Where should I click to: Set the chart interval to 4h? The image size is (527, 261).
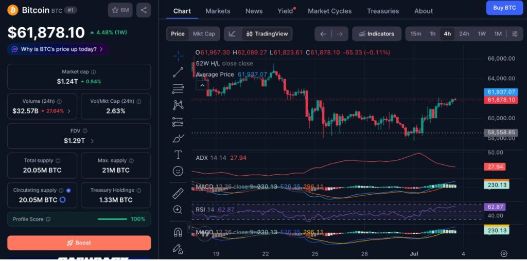click(x=447, y=34)
